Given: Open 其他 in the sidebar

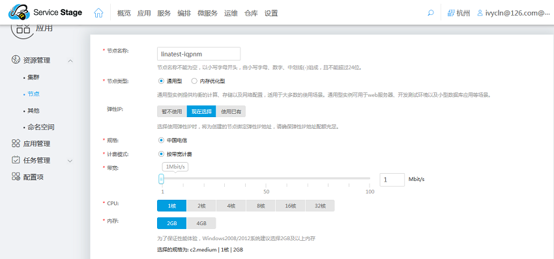Looking at the screenshot, I should [x=33, y=111].
